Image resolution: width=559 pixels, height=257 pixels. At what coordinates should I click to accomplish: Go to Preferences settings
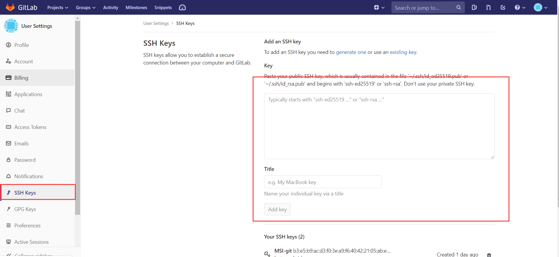pyautogui.click(x=37, y=225)
